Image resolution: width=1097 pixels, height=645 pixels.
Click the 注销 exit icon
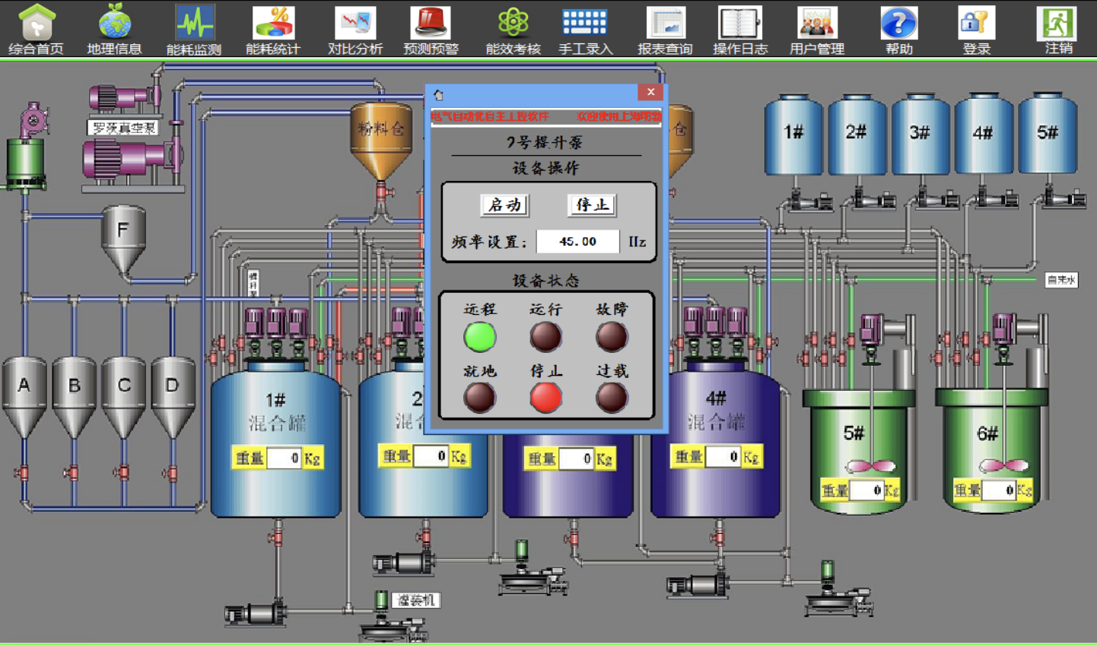point(1057,22)
